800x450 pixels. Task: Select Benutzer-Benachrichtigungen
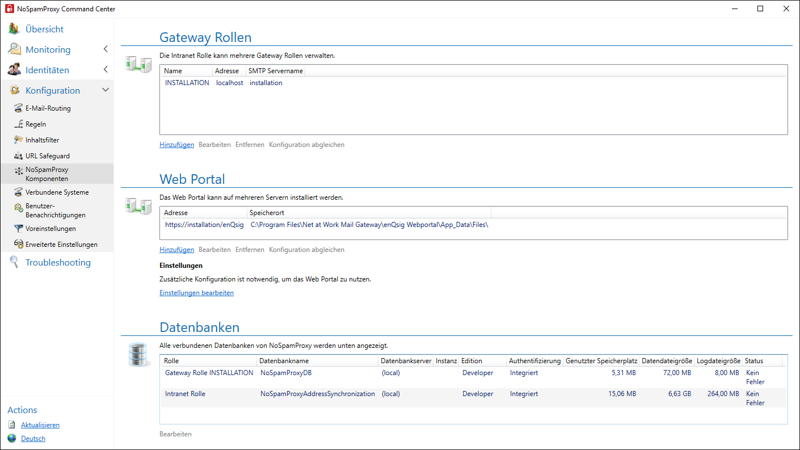tap(56, 211)
